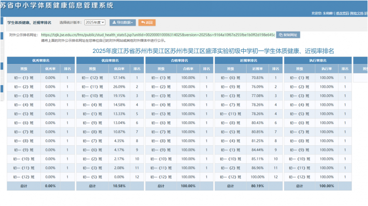Image resolution: width=368 pixels, height=206 pixels.
Task: Click username 朱晓峰 in the header
Action: coord(327,13)
